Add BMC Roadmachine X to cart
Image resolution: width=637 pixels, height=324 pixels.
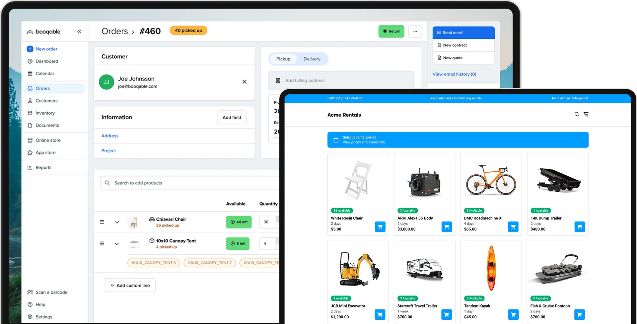point(513,227)
